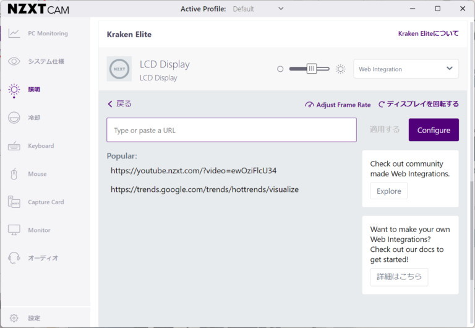475x328 pixels.
Task: Open 設定 settings gear
Action: [14, 318]
